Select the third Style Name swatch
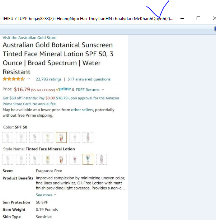 35,159
